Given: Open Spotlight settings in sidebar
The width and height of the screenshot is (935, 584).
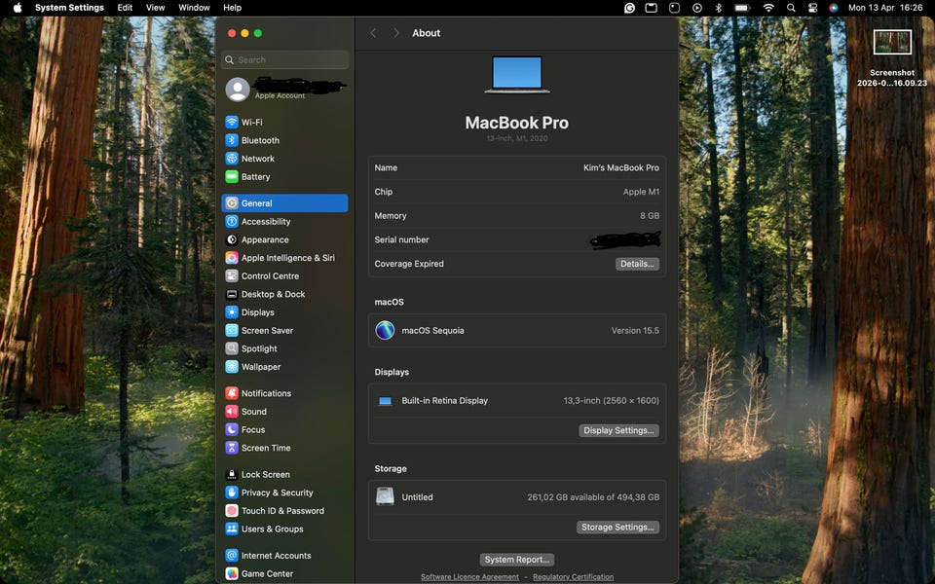Looking at the screenshot, I should point(284,348).
